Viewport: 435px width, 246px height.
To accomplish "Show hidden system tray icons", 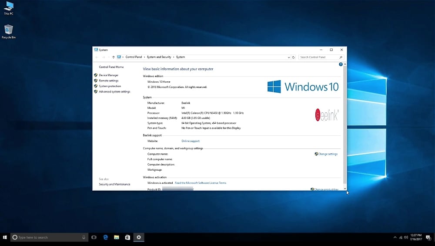I will tap(395, 237).
